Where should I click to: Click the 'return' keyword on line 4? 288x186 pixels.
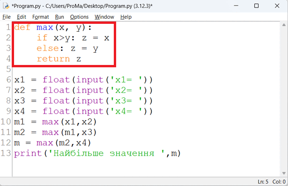(x=53, y=59)
